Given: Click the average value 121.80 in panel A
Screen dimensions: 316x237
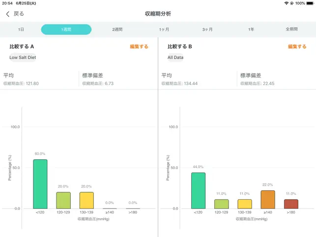Looking at the screenshot, I should [x=32, y=84].
